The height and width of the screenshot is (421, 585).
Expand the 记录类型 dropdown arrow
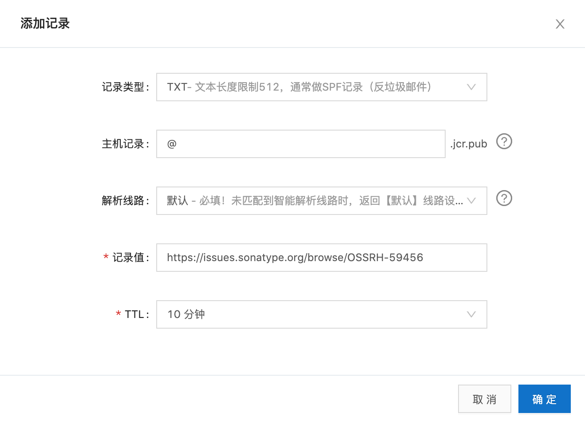click(471, 87)
